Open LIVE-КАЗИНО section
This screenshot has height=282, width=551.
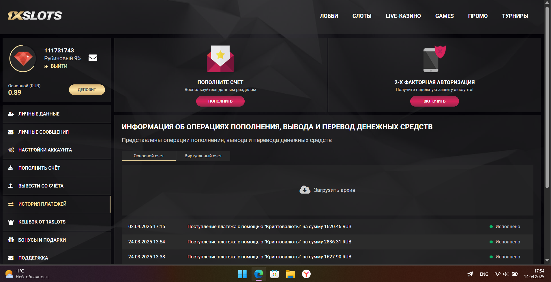pos(403,16)
